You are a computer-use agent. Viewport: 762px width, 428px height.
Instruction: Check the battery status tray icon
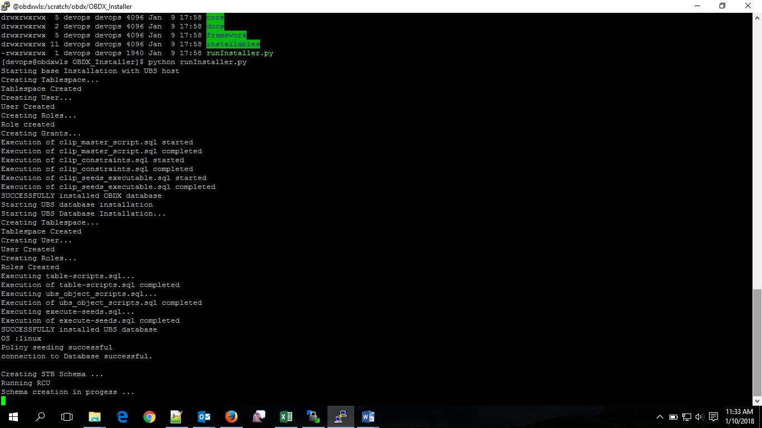(x=673, y=417)
